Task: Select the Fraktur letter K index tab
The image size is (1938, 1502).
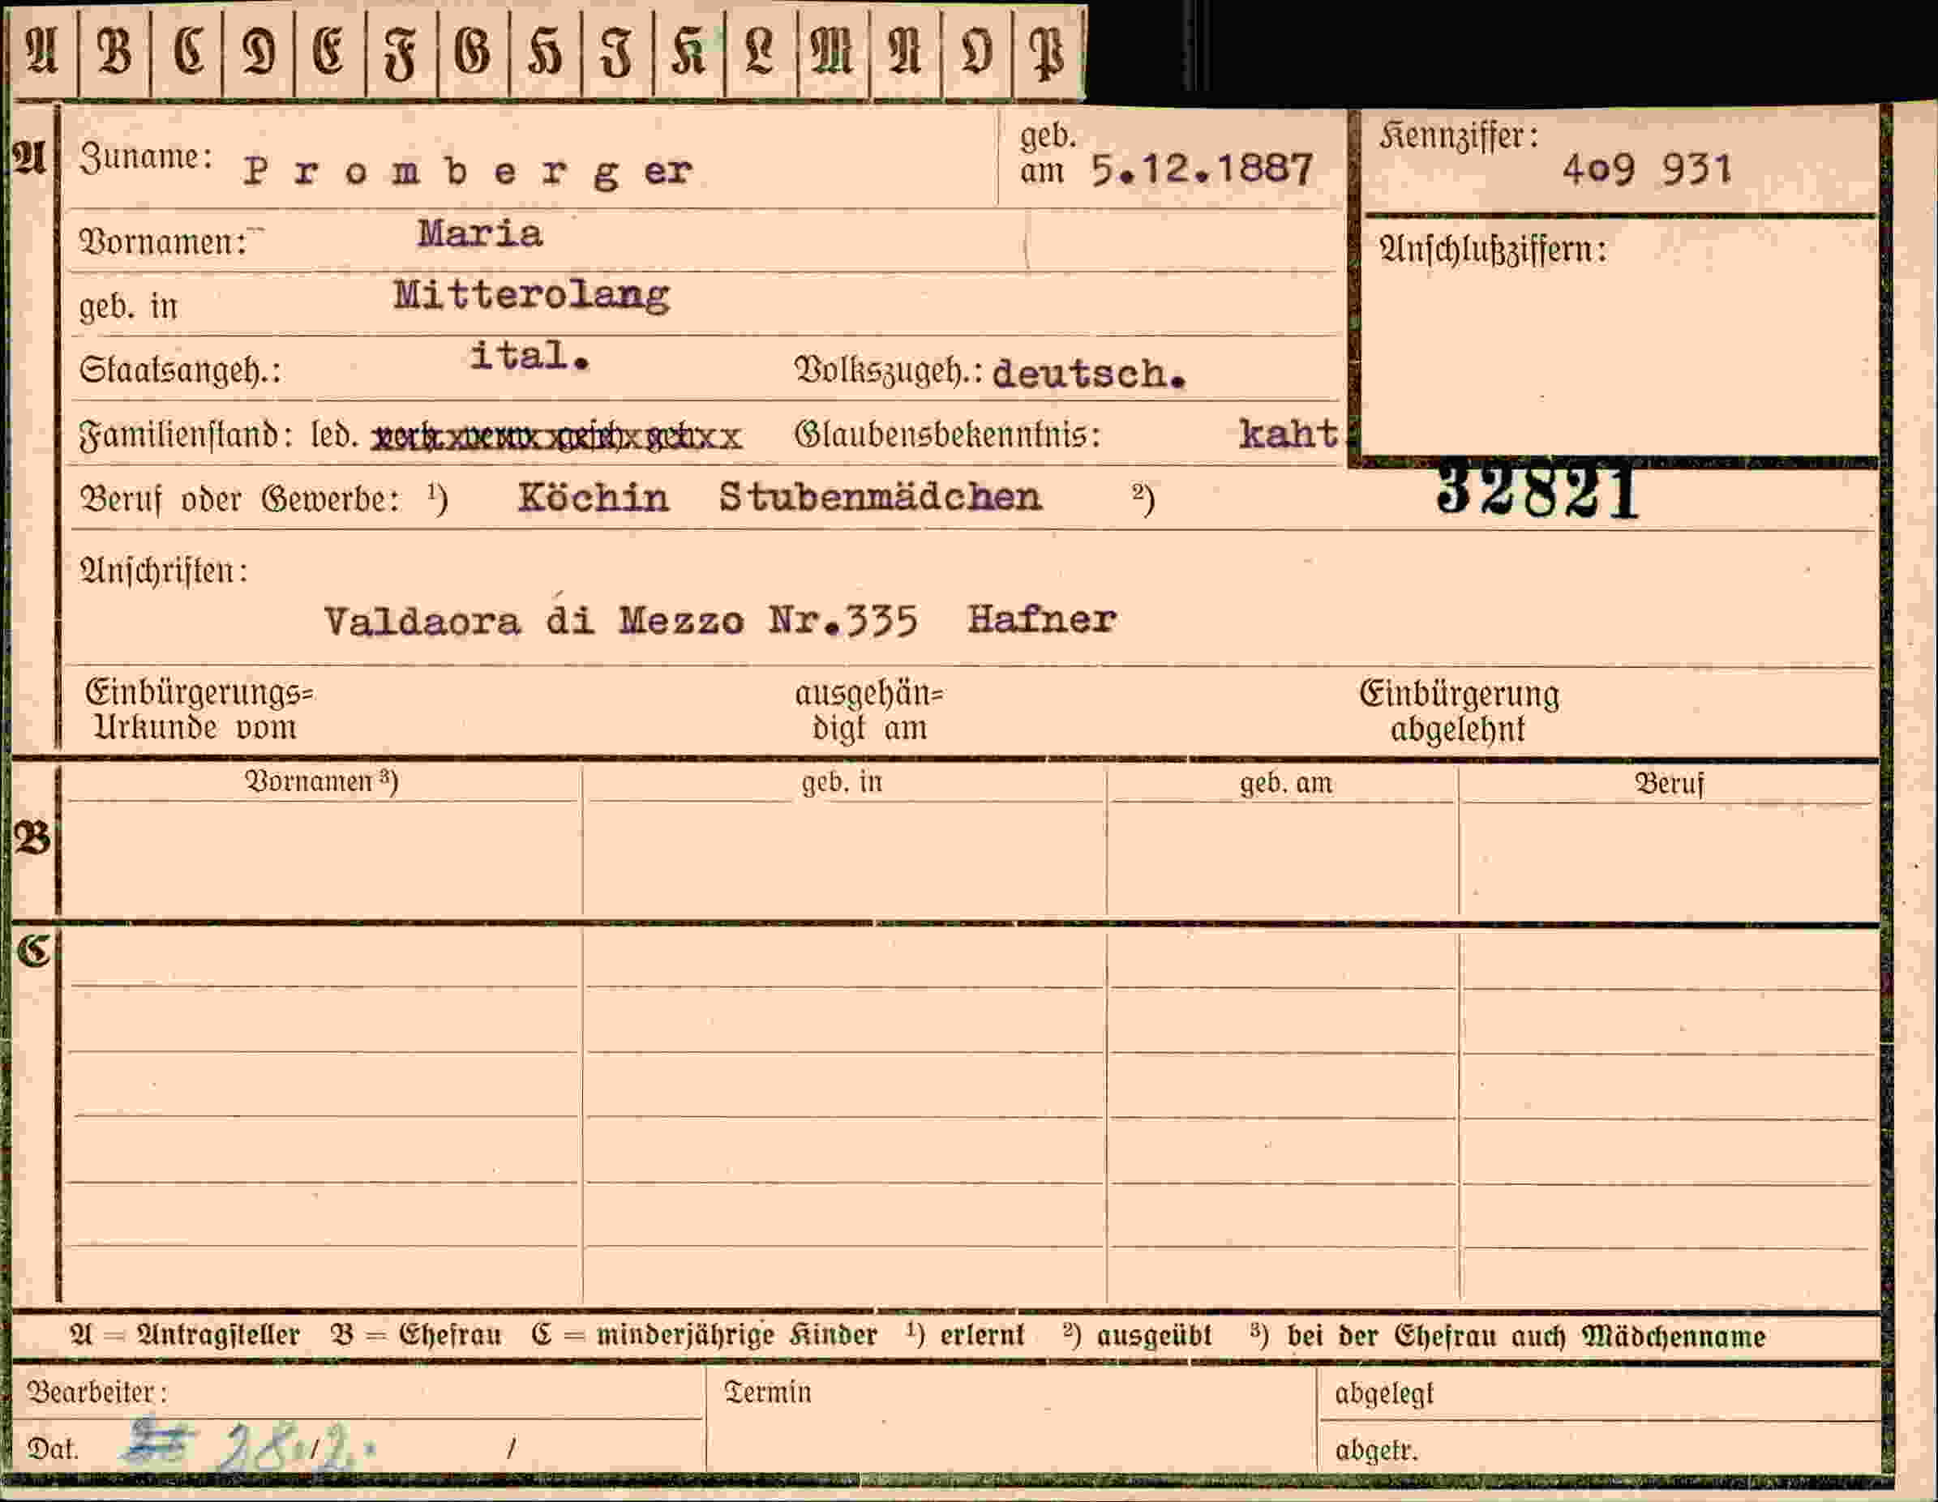Action: tap(688, 51)
